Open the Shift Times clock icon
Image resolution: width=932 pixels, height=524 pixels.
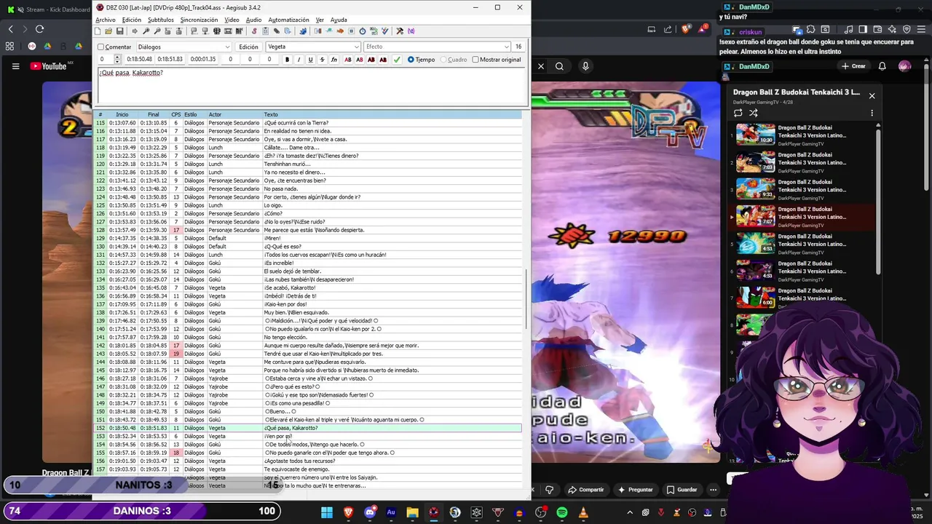[363, 31]
